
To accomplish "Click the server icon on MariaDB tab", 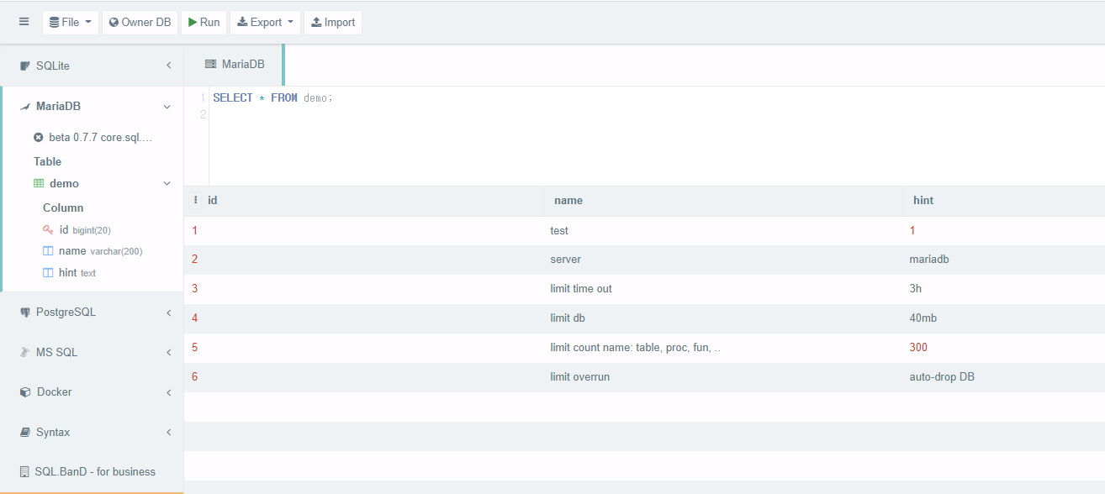I will click(x=210, y=65).
